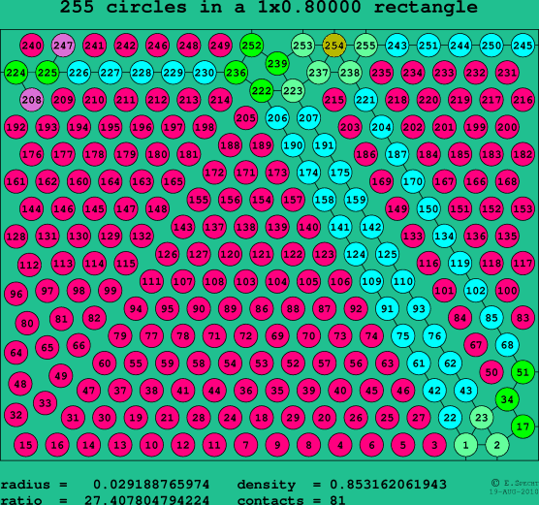Image resolution: width=539 pixels, height=505 pixels.
Task: Click the cyan circle numbered 124
Action: tap(356, 254)
